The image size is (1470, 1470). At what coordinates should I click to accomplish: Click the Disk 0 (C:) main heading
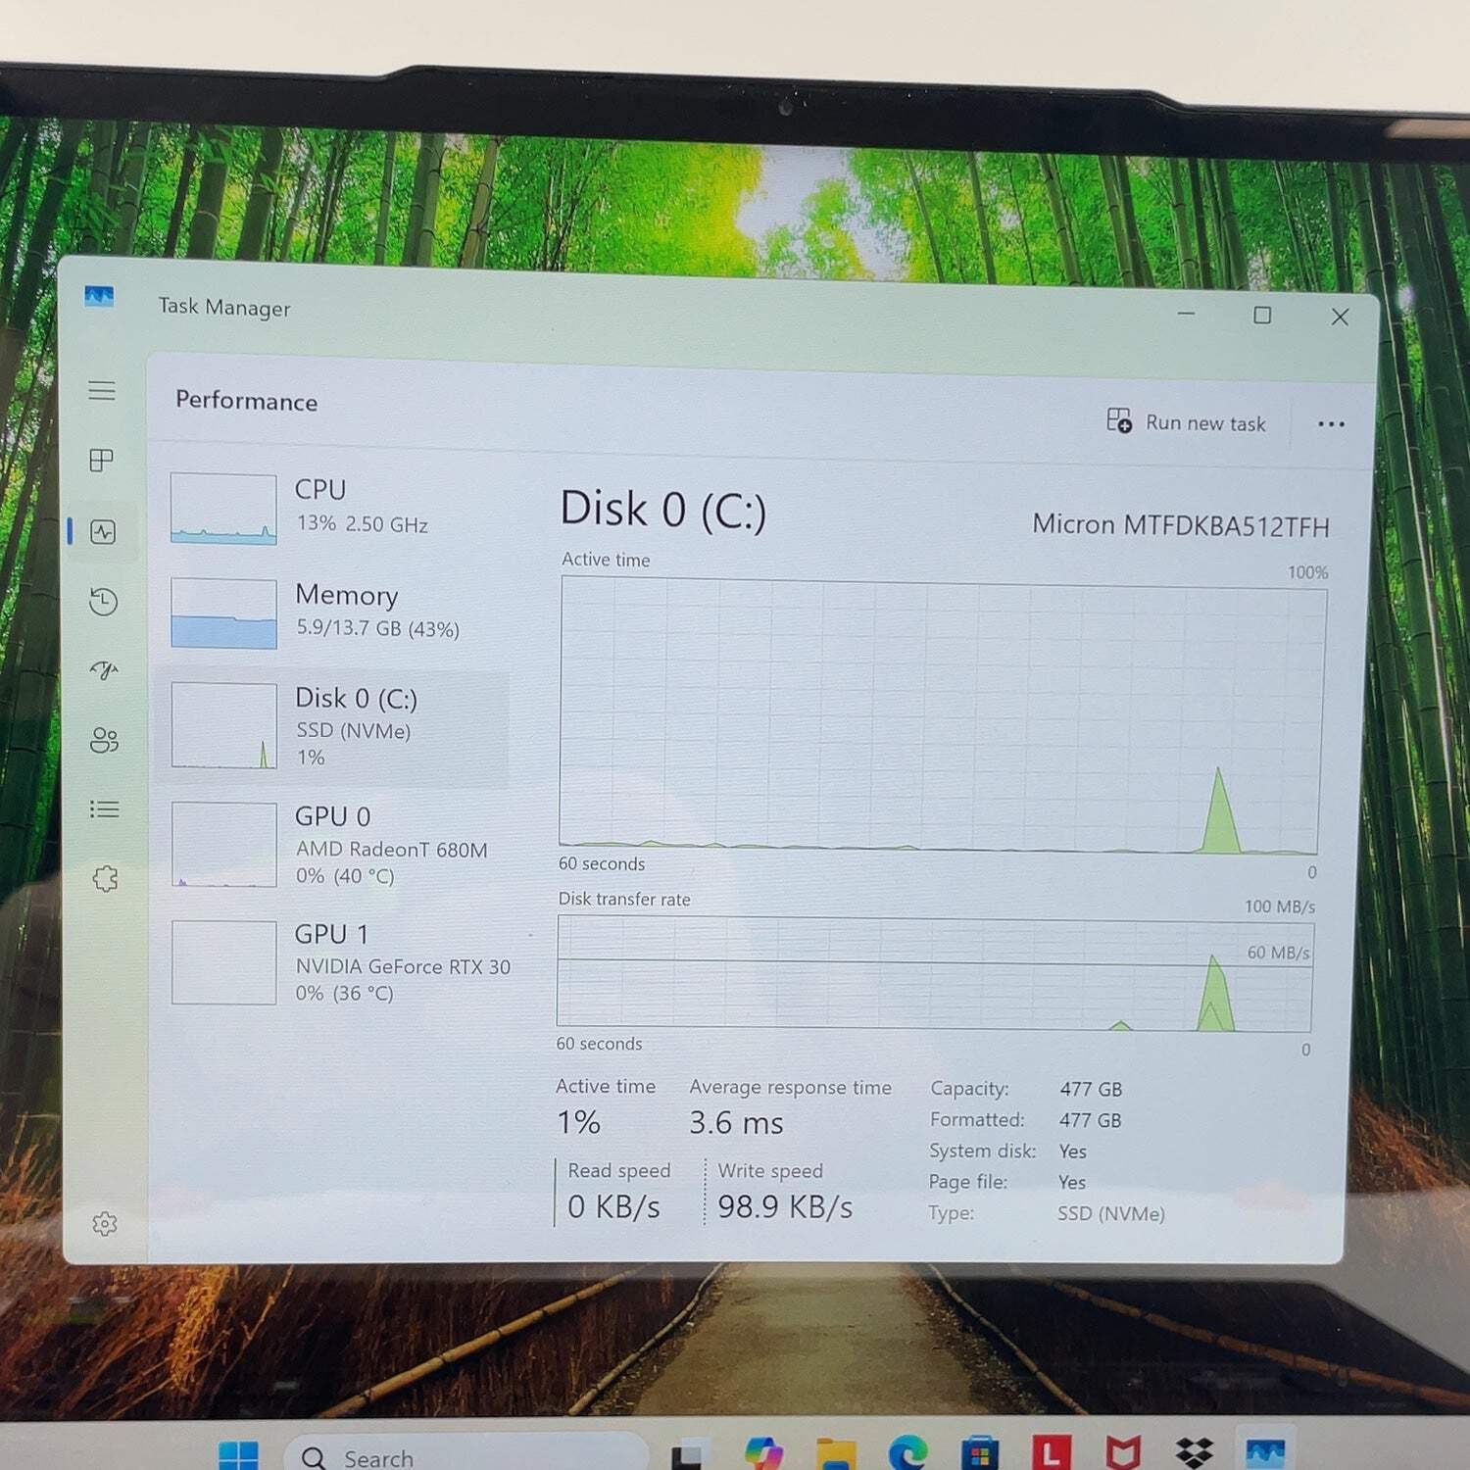pos(663,510)
